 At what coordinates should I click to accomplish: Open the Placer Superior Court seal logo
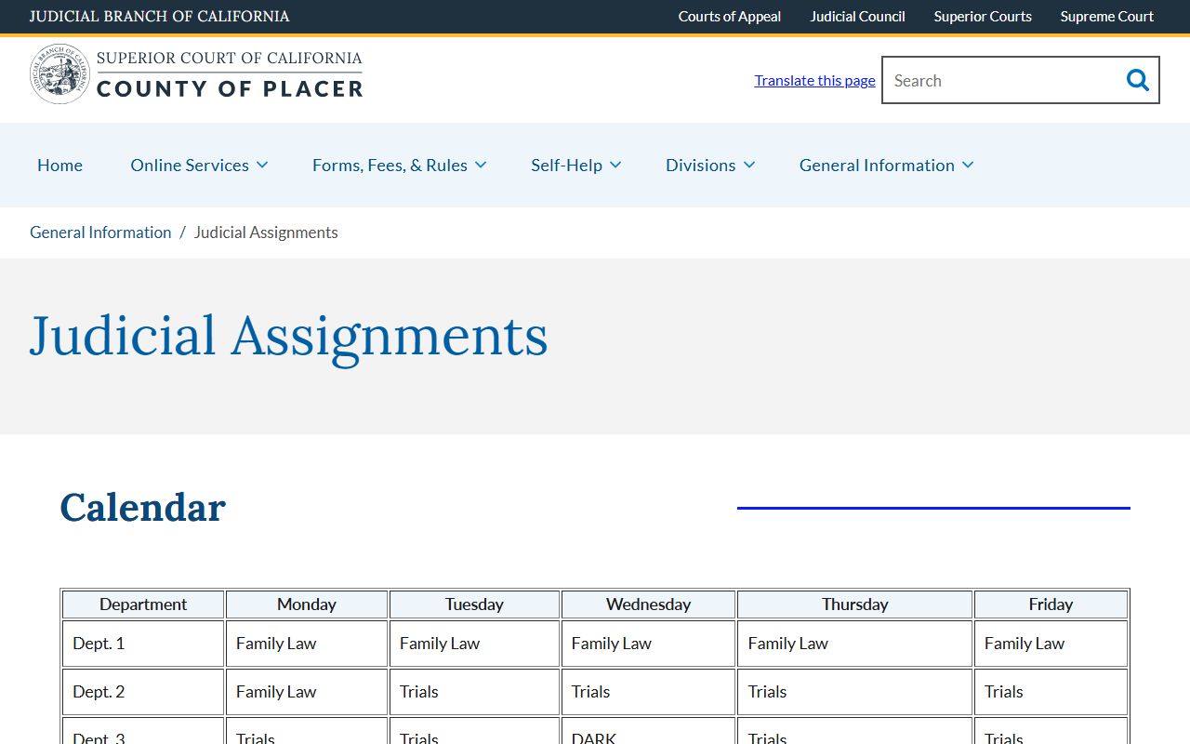60,73
